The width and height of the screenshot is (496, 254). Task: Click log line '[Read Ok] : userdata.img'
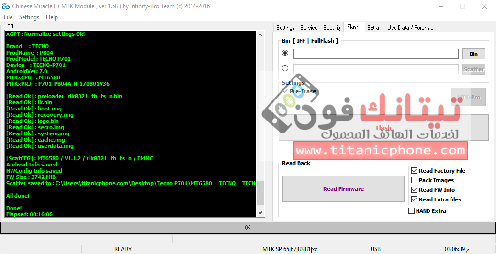point(40,146)
